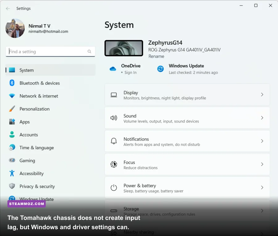278x236 pixels.
Task: Click the Sound speaker icon
Action: point(114,118)
